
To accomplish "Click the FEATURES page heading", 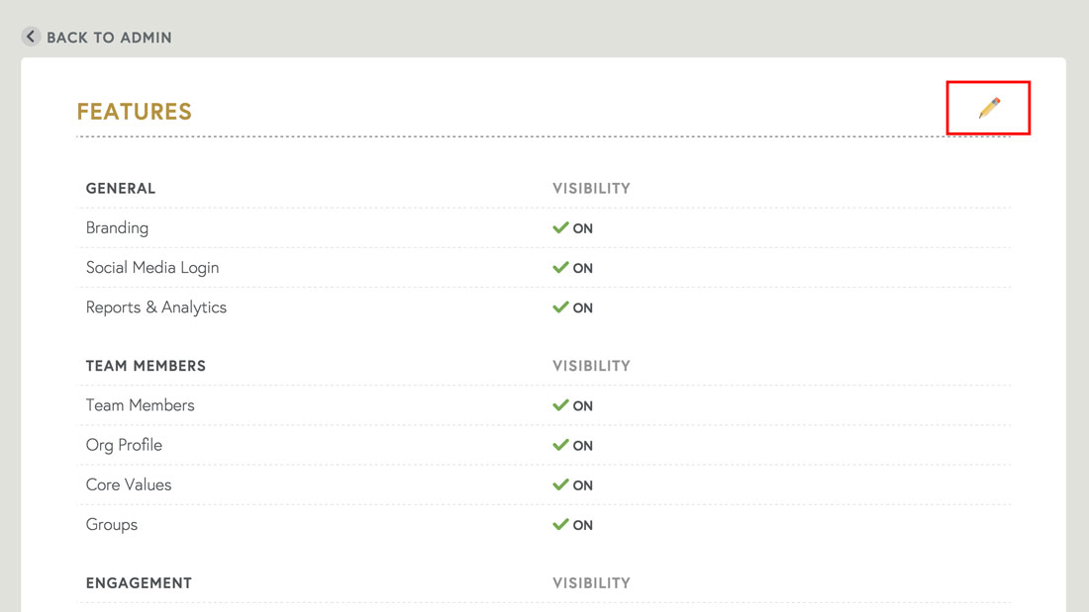I will click(135, 112).
